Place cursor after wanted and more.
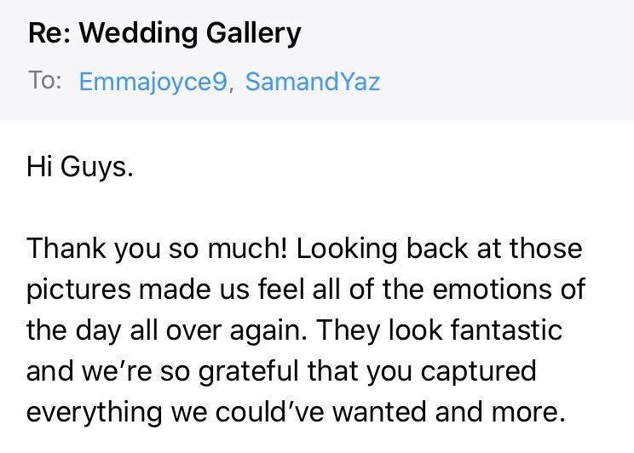Screen dimensions: 634x453 [x=566, y=412]
